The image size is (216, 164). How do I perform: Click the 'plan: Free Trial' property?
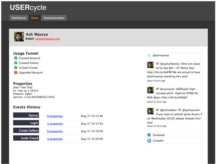pos(23,87)
